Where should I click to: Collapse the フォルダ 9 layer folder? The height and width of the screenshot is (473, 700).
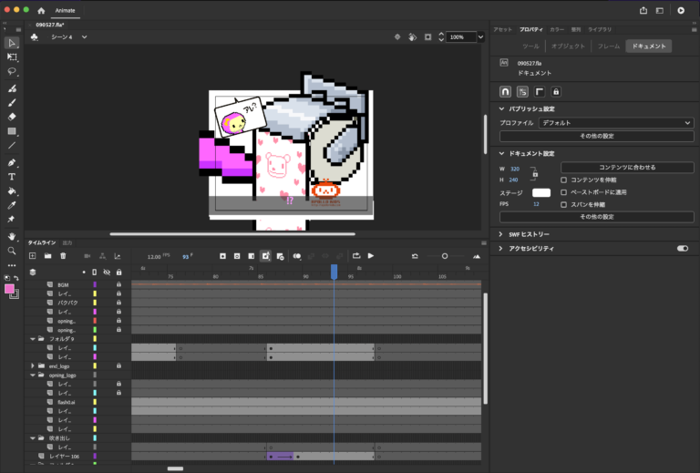pos(33,339)
